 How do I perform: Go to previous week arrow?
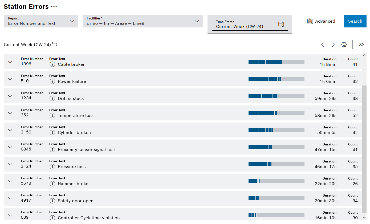click(x=323, y=45)
